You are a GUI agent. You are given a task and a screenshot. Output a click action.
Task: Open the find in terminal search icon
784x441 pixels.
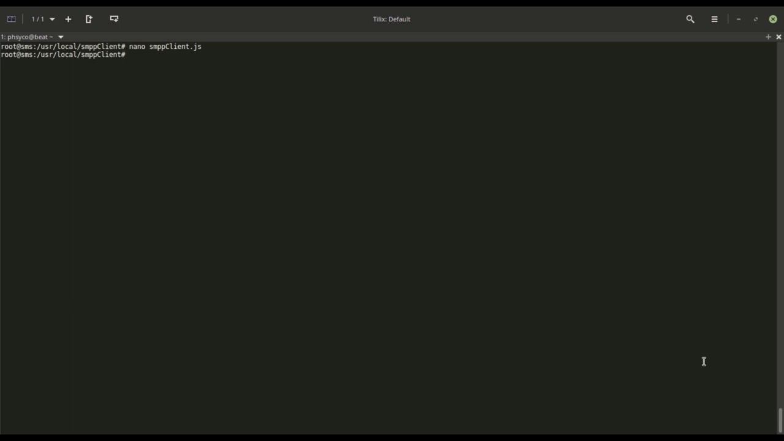click(x=690, y=19)
